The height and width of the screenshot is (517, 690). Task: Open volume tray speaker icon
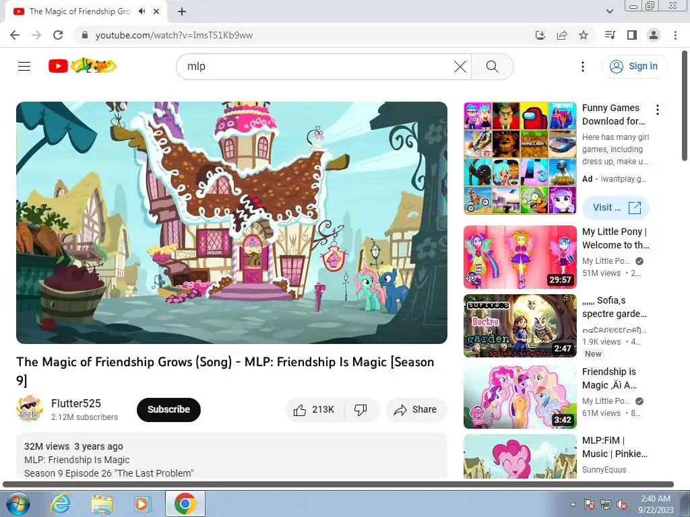click(622, 504)
